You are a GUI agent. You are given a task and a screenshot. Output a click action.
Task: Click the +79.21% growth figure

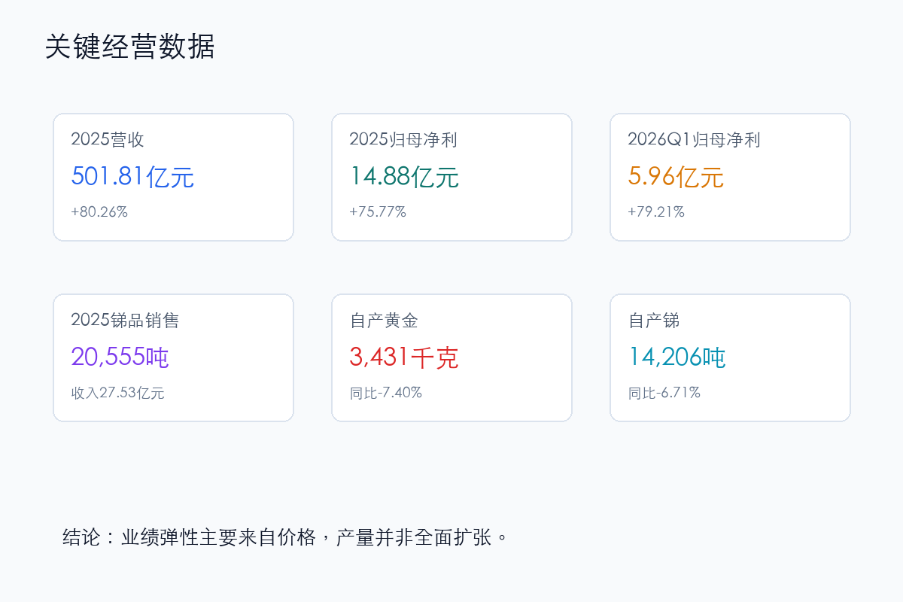(x=656, y=211)
